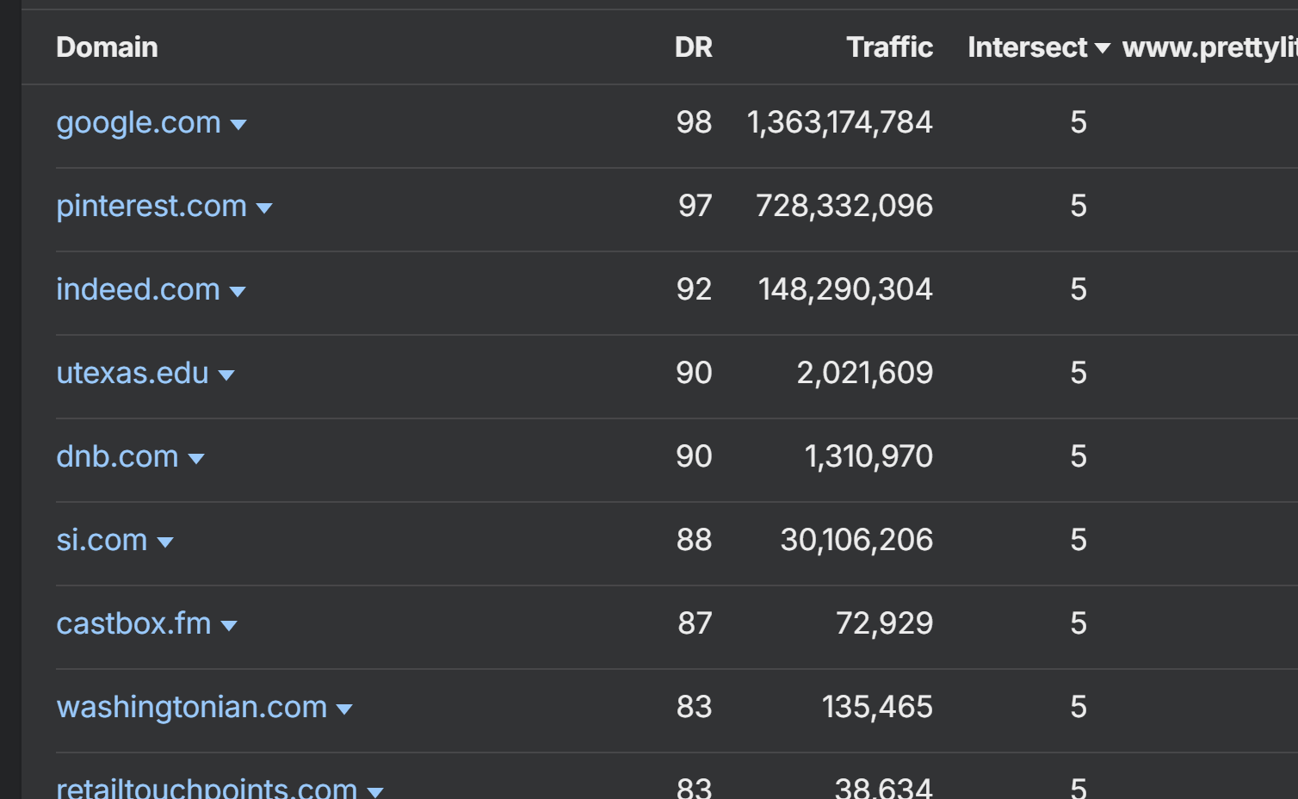Open the washingtonian.com domain link
This screenshot has width=1298, height=799.
coord(191,708)
